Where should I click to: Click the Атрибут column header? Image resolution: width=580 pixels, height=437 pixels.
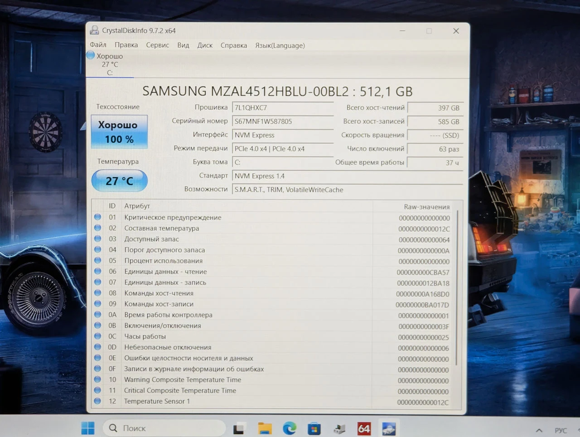click(137, 206)
